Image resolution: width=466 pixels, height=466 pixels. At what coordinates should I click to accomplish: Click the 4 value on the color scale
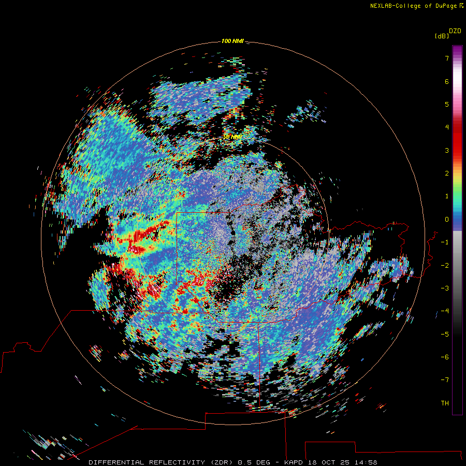[x=447, y=127]
